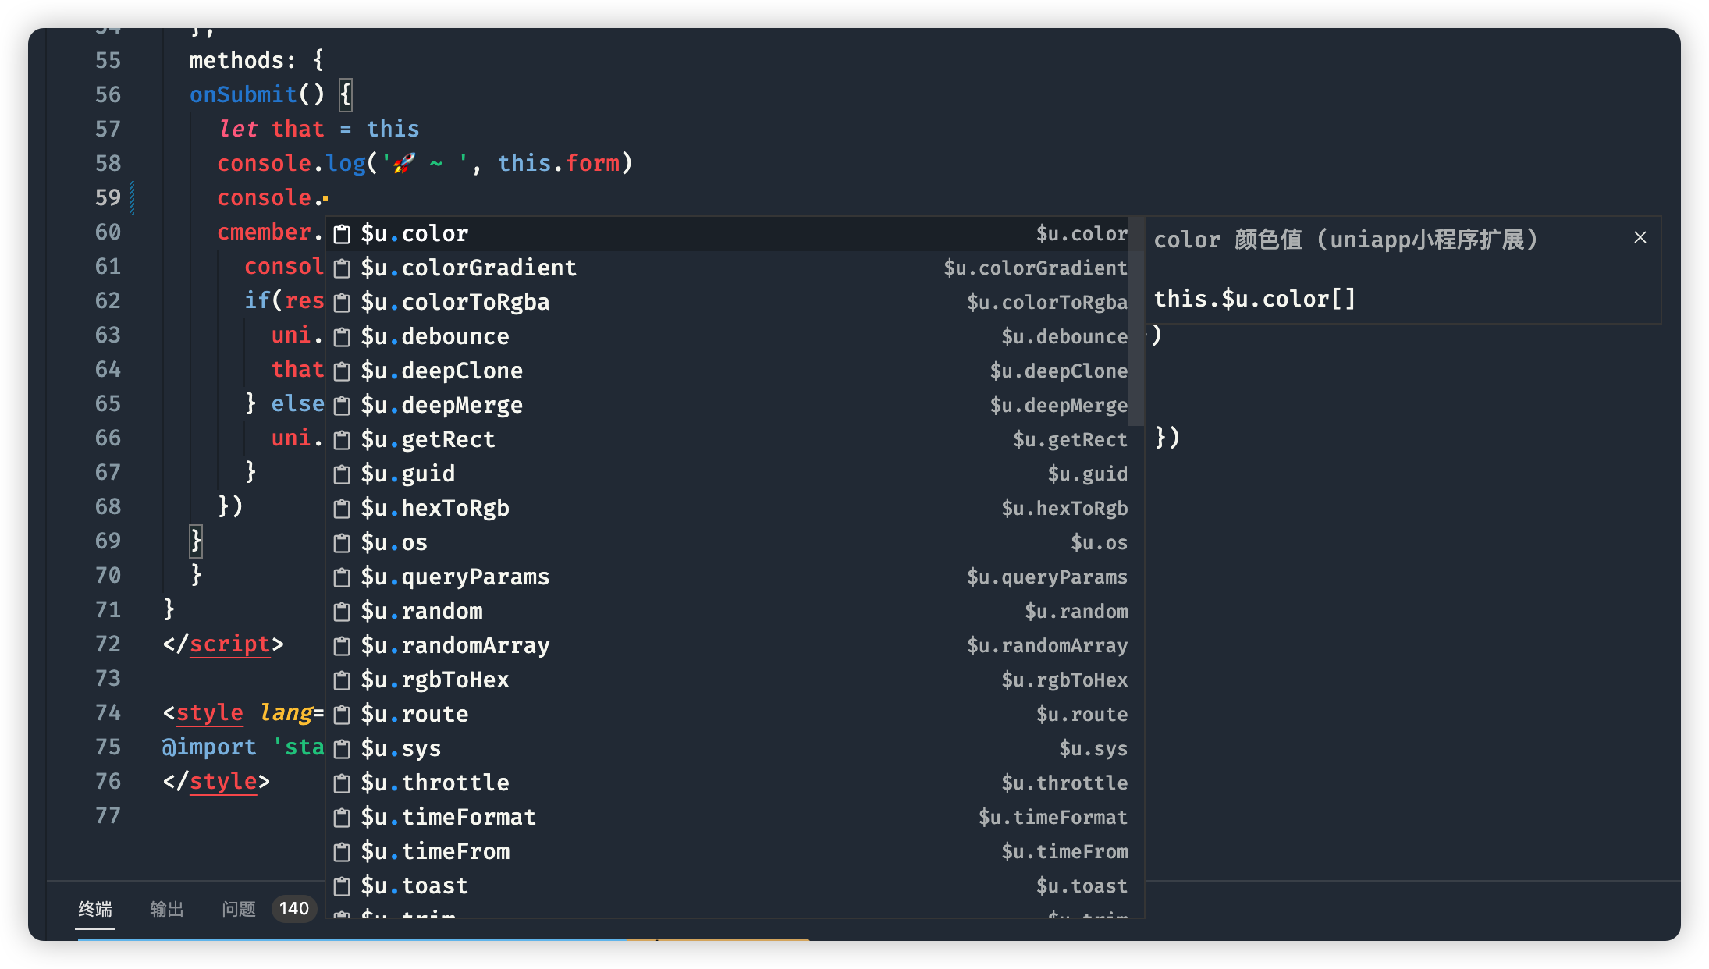Click the clipboard icon beside $u.hexToRgb

tap(341, 508)
